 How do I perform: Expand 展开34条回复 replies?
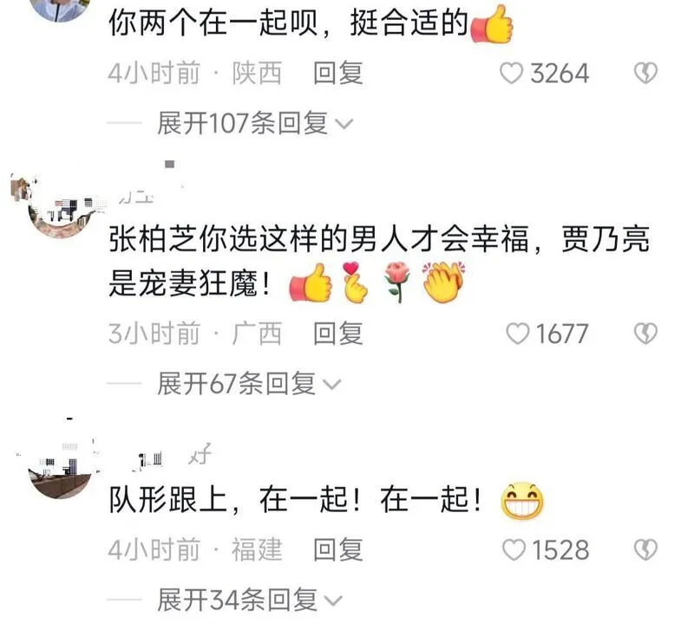click(250, 600)
